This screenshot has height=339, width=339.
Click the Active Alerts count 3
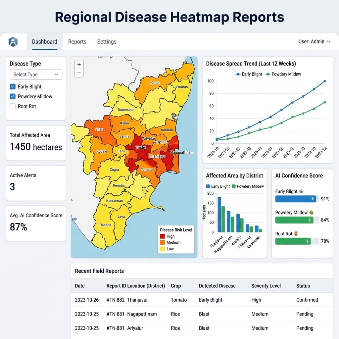click(x=12, y=187)
